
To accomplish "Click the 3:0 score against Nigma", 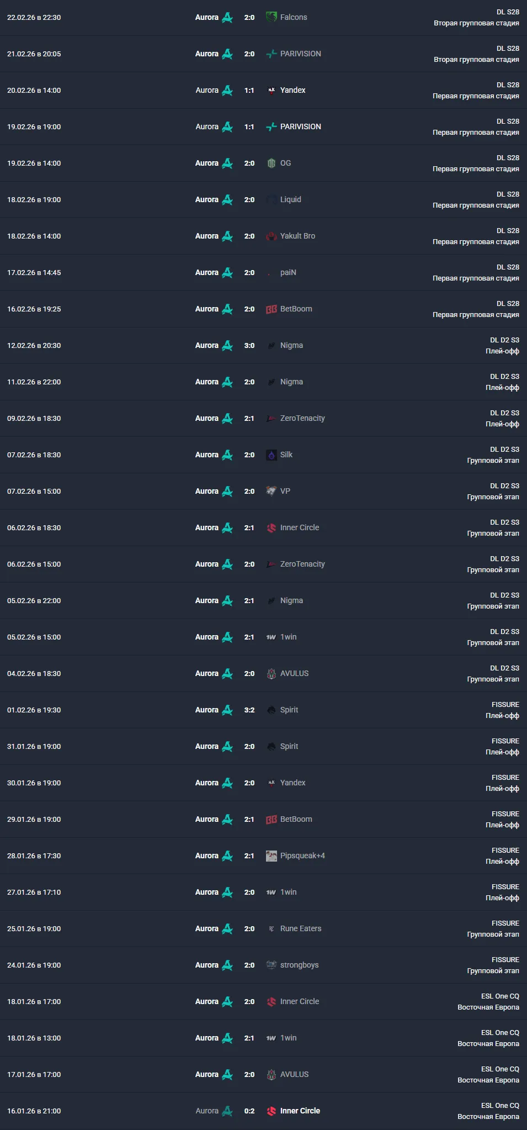I will click(x=249, y=345).
